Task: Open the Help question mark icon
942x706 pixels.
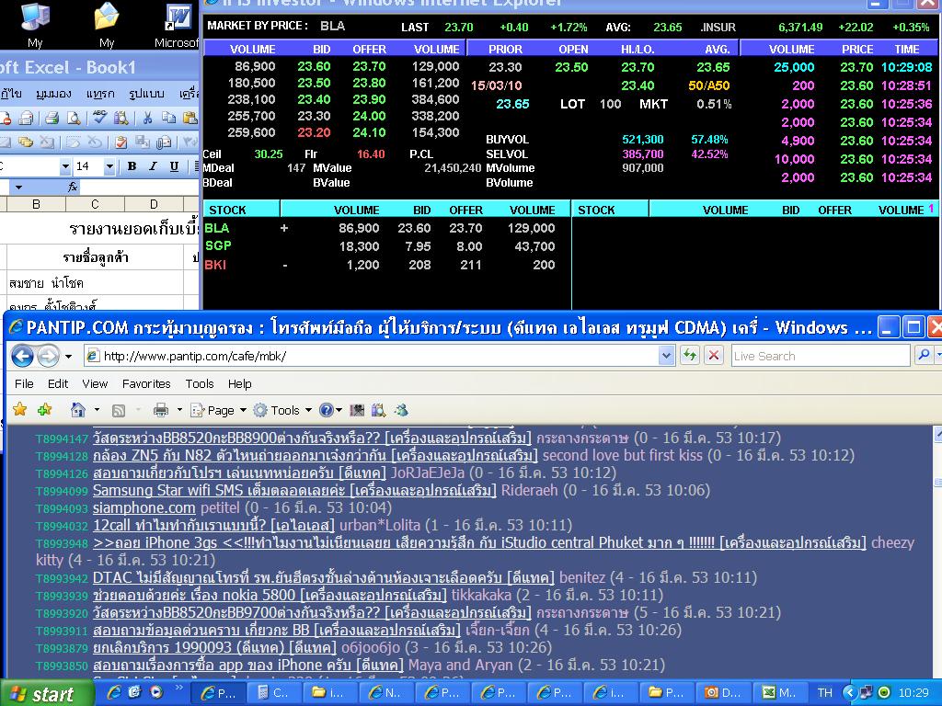Action: [327, 410]
